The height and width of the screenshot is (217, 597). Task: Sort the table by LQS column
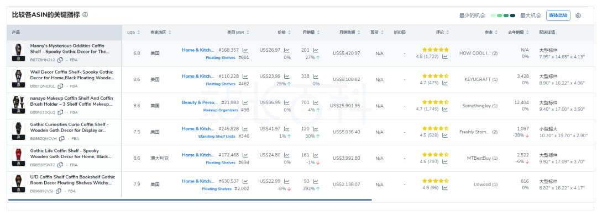point(134,32)
